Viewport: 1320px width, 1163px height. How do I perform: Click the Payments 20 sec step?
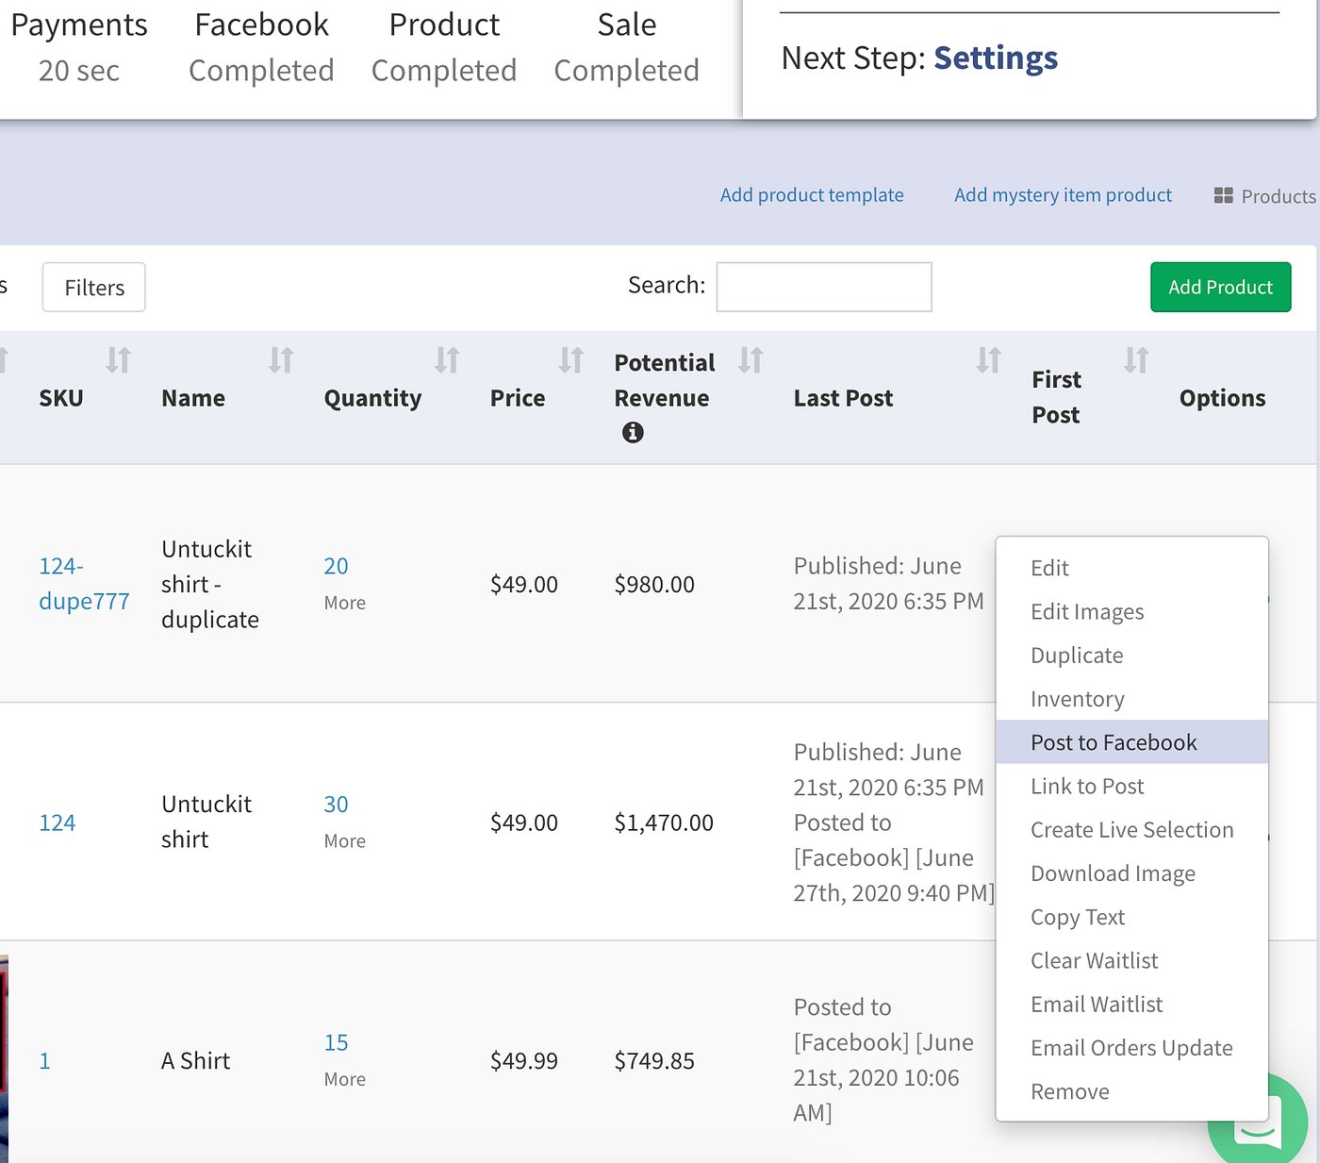79,47
